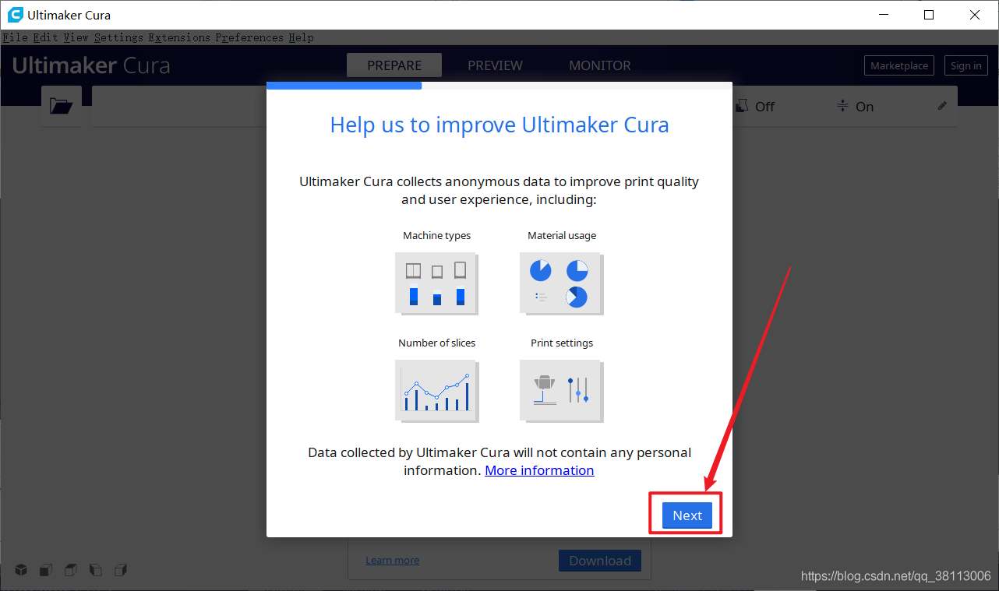Switch to the PREPARE stage tab
The width and height of the screenshot is (999, 591).
[x=394, y=65]
